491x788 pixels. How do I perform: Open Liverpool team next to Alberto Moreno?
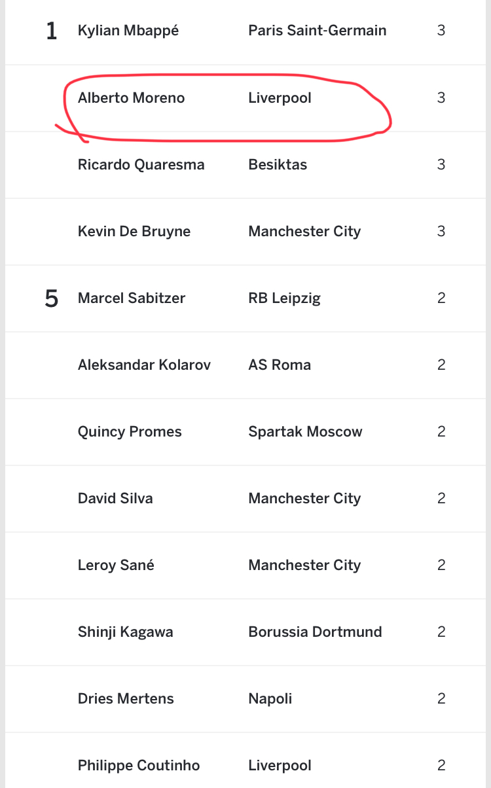[280, 98]
